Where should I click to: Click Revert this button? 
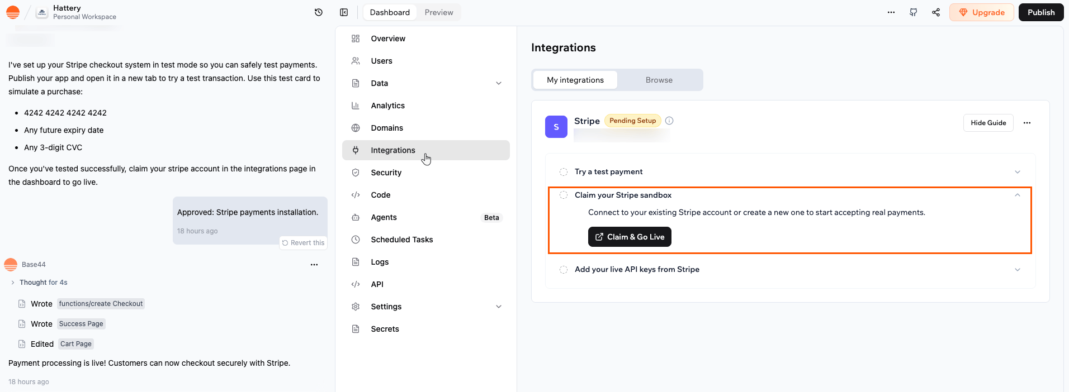303,243
